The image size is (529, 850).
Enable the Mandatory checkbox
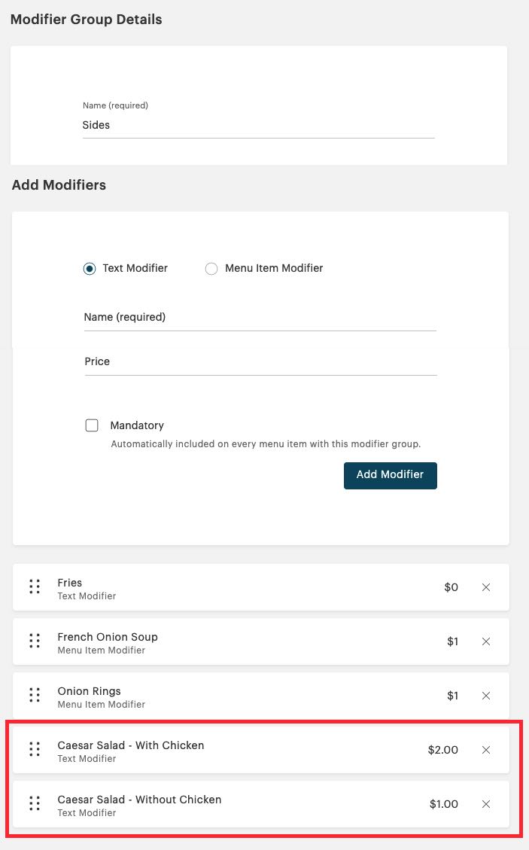click(x=92, y=425)
